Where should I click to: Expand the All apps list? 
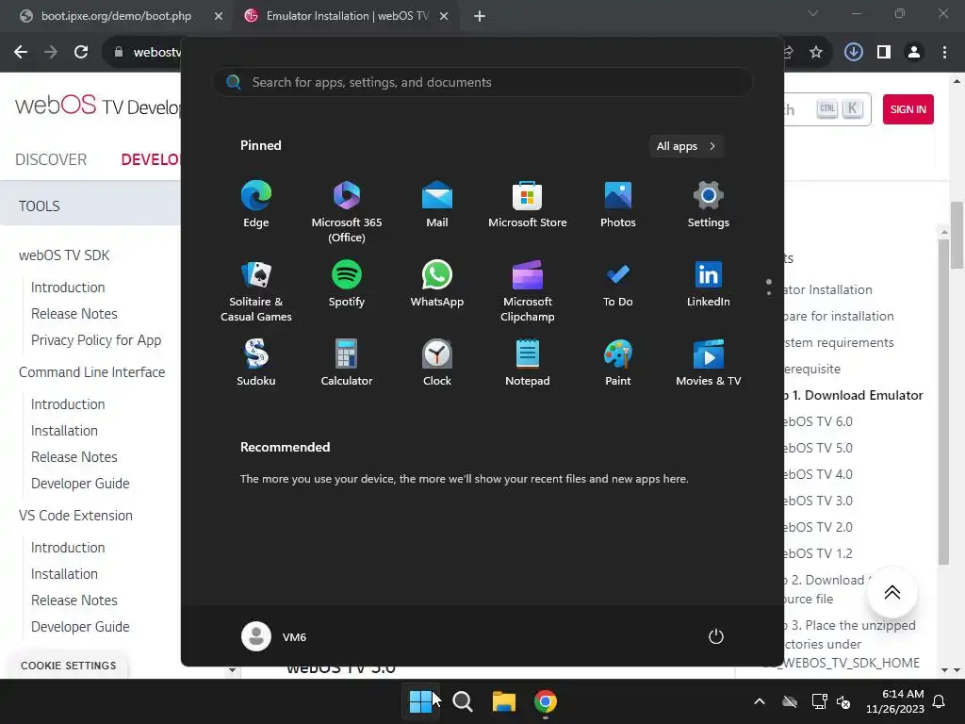click(686, 146)
